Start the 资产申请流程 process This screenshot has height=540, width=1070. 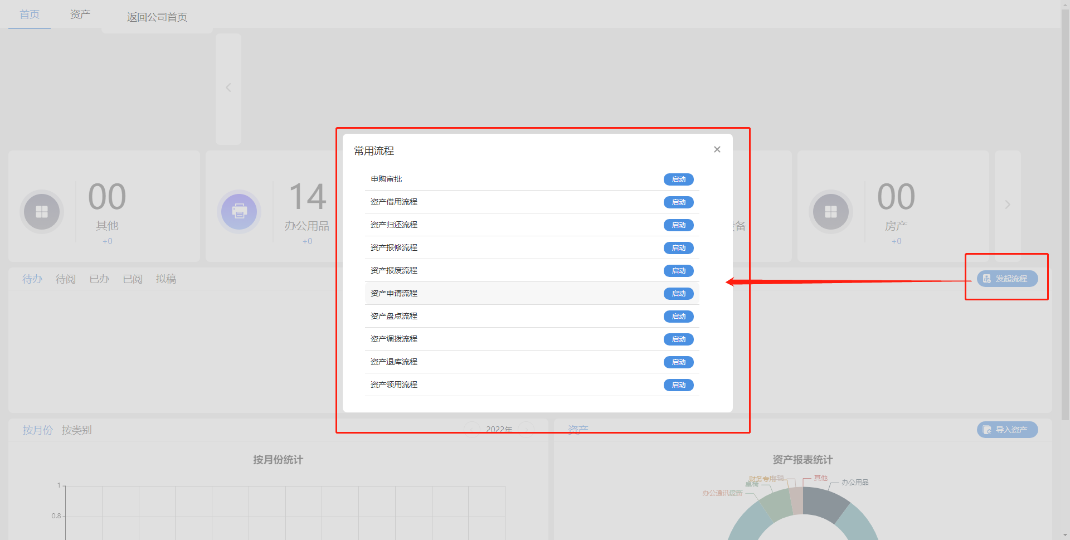[x=678, y=294]
